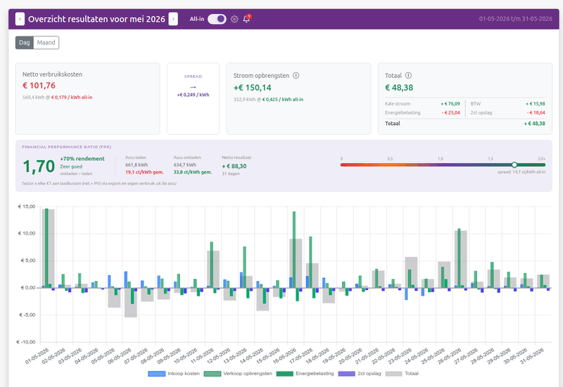Screen dimensions: 563x387
Task: Click the FPR slider handle
Action: [514, 165]
